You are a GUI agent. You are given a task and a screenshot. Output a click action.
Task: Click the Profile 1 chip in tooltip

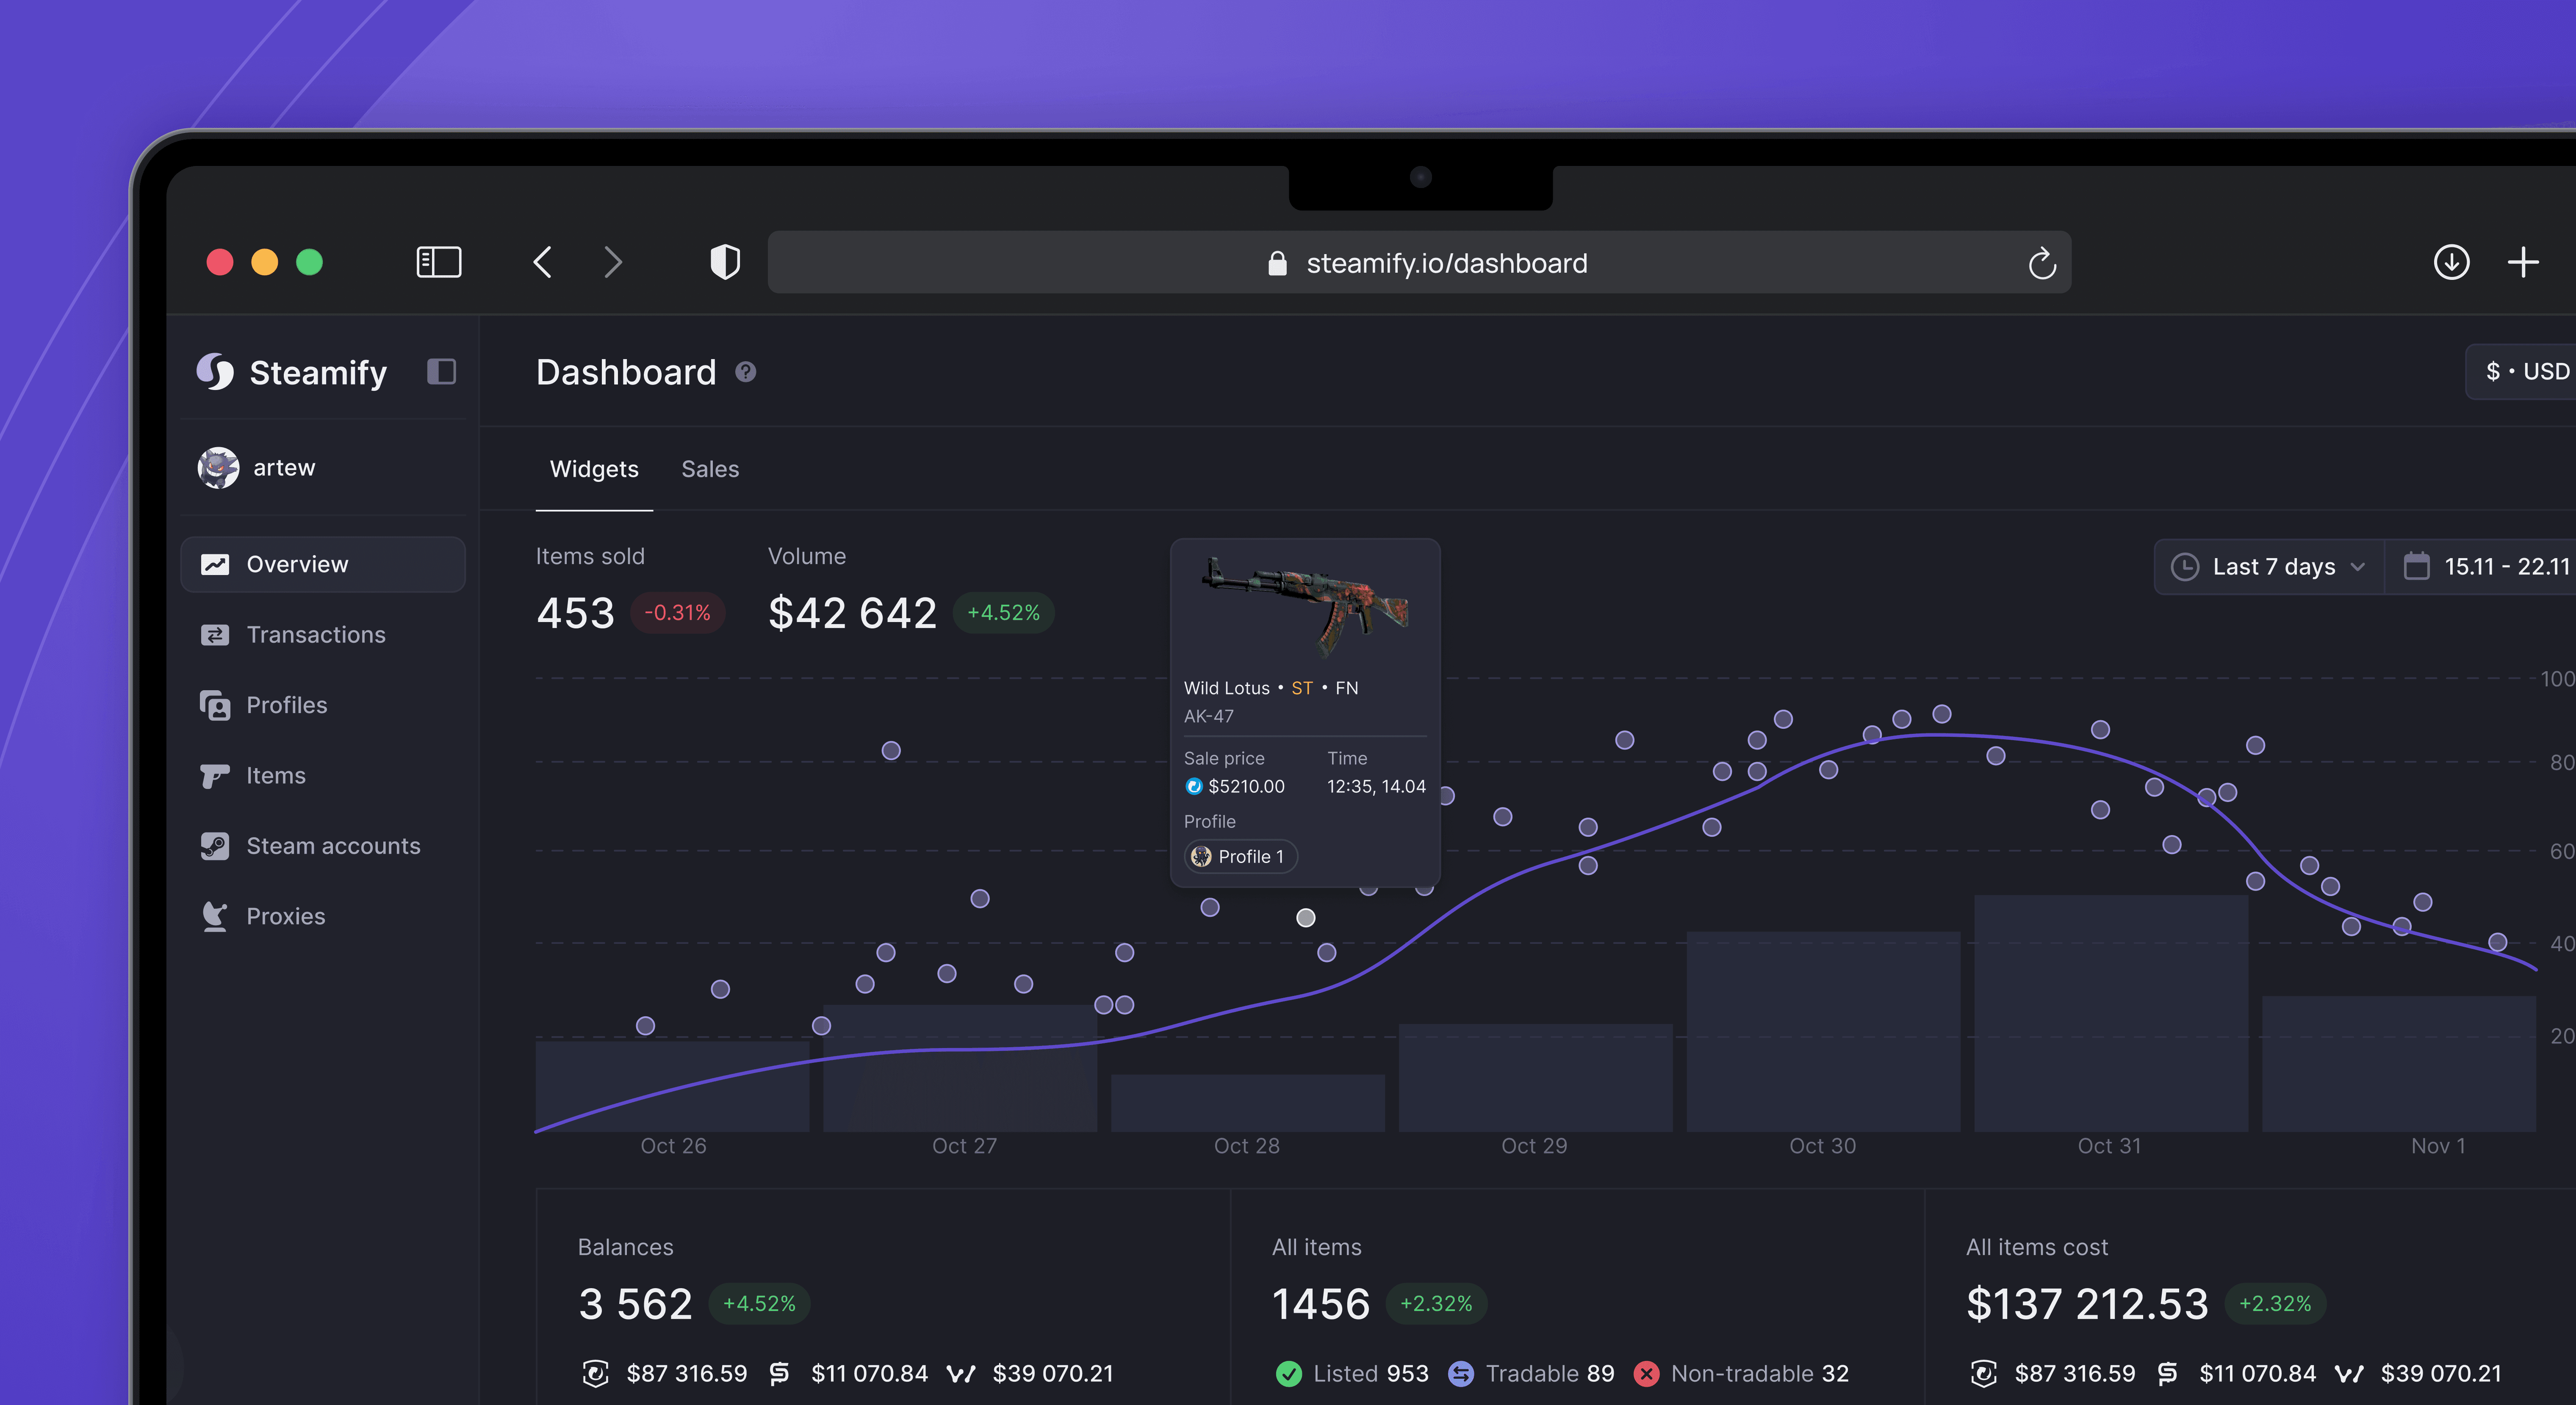pyautogui.click(x=1240, y=857)
